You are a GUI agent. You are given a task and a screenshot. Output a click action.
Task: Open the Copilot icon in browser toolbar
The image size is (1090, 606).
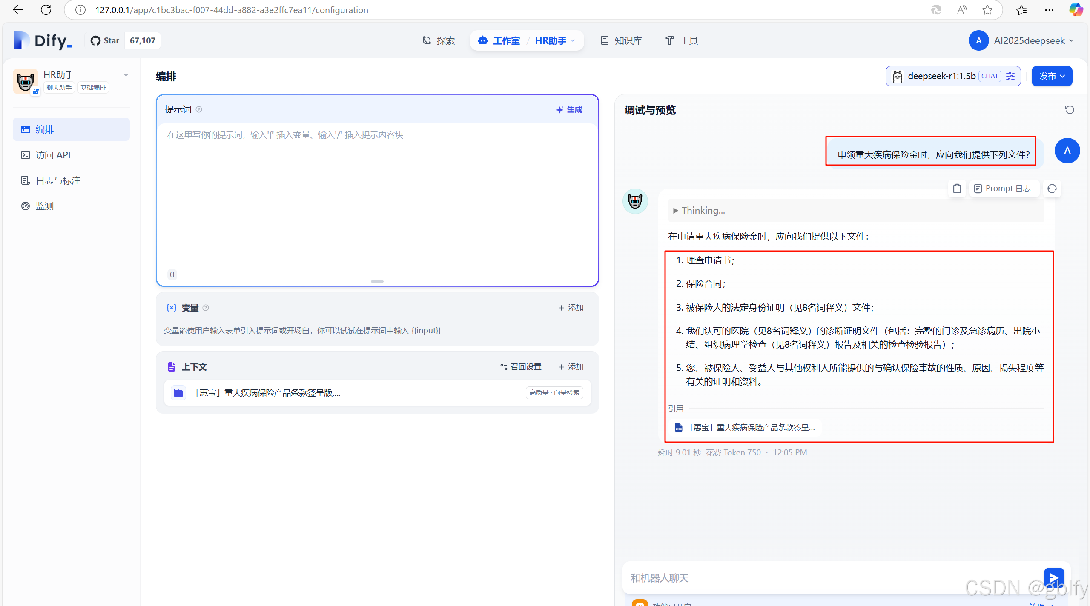pos(1076,10)
